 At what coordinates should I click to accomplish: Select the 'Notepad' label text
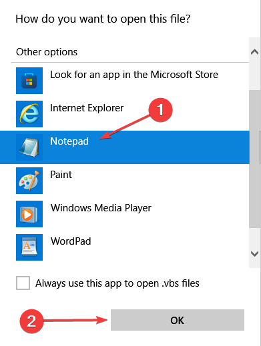(69, 141)
